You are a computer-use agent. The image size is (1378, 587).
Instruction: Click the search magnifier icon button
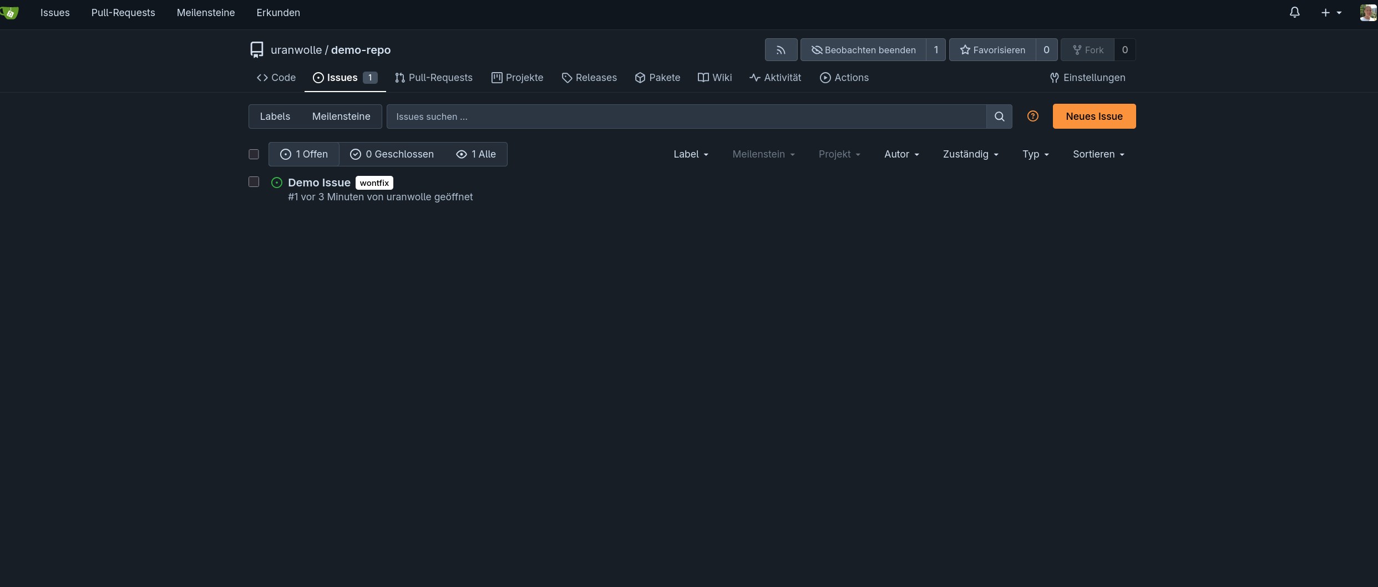pyautogui.click(x=999, y=117)
